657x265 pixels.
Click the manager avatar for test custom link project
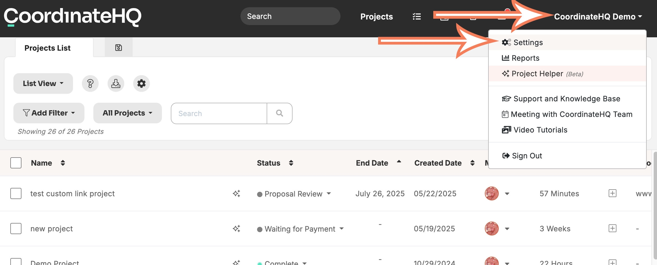tap(492, 193)
